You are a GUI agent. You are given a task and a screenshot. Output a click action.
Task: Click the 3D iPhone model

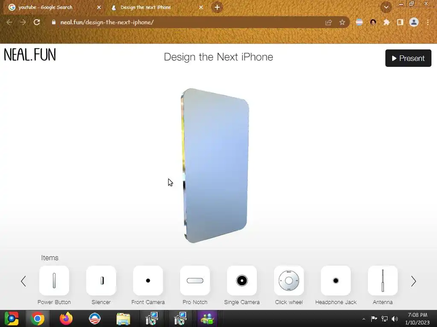(x=215, y=166)
